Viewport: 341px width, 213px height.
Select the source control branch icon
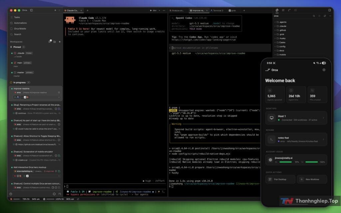point(289,10)
